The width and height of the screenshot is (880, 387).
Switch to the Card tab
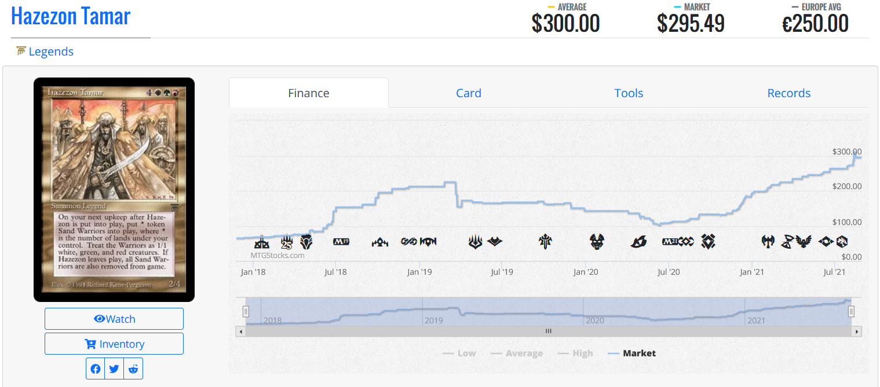point(468,93)
